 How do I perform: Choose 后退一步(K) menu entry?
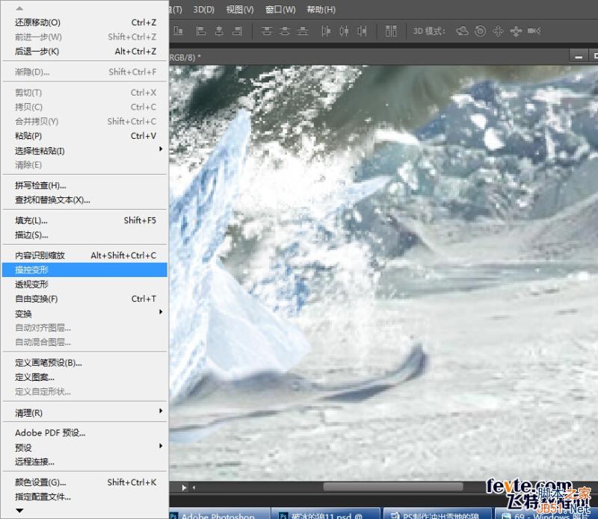point(84,52)
